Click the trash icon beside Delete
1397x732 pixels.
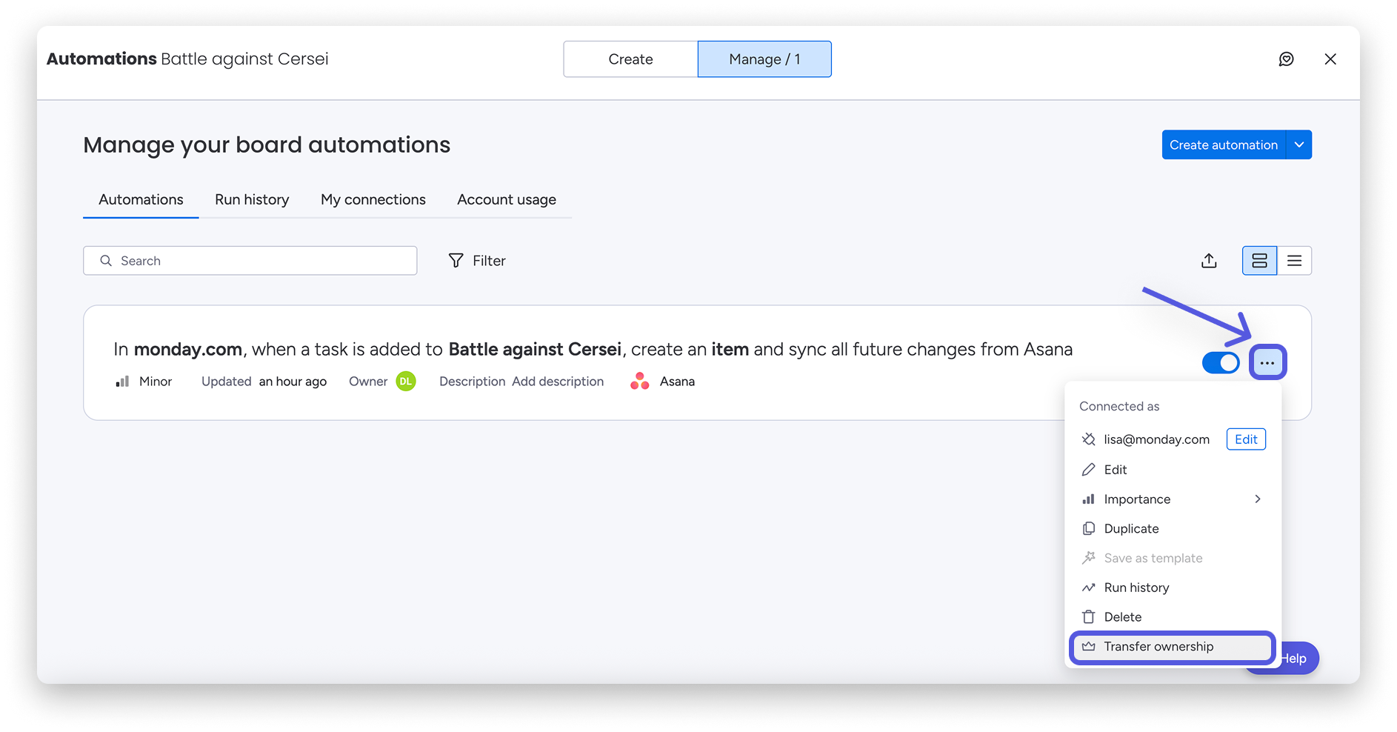click(x=1088, y=617)
